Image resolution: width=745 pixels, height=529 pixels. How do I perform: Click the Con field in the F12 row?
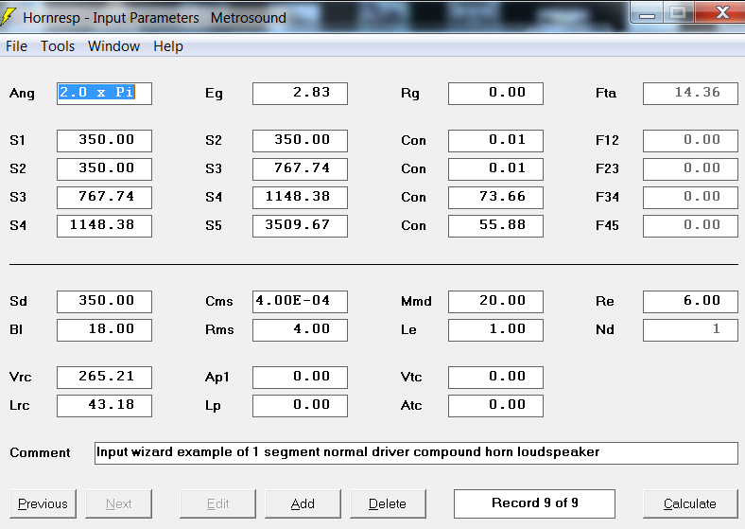click(495, 141)
